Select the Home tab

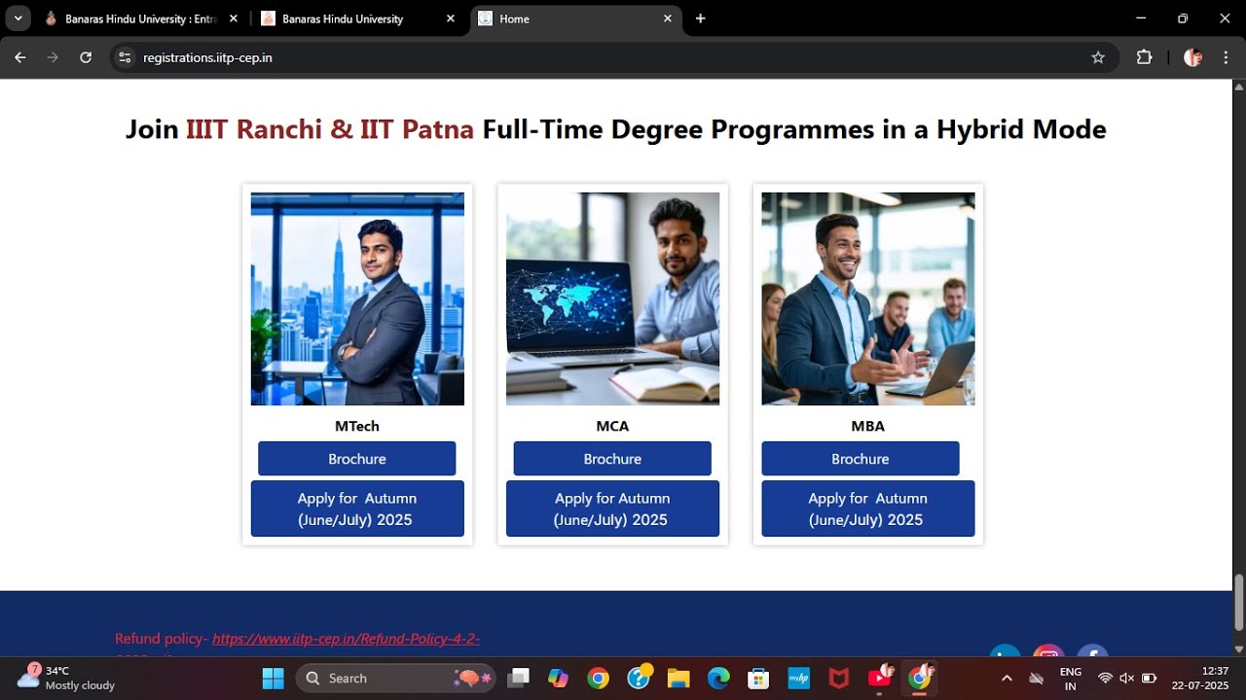tap(574, 18)
